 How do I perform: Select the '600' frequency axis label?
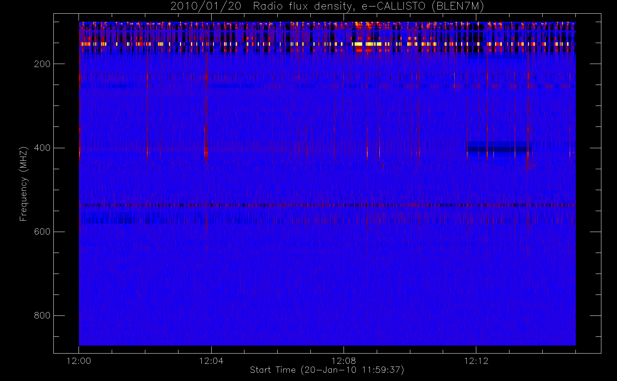(x=42, y=232)
